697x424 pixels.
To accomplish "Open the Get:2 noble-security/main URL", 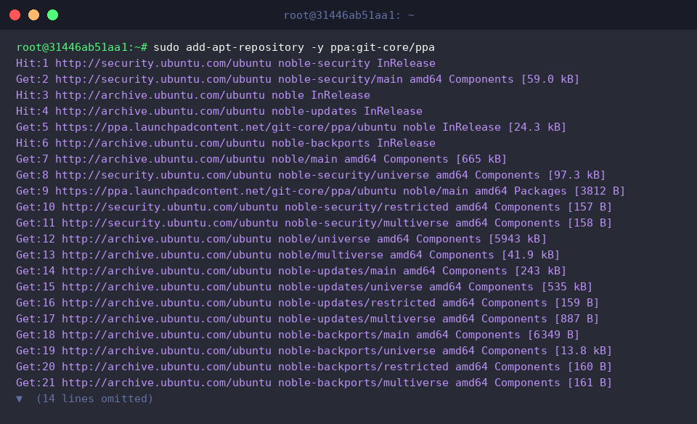I will (163, 79).
